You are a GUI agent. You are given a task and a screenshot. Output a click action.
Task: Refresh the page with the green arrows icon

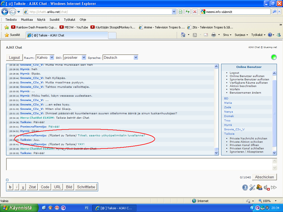(x=188, y=12)
